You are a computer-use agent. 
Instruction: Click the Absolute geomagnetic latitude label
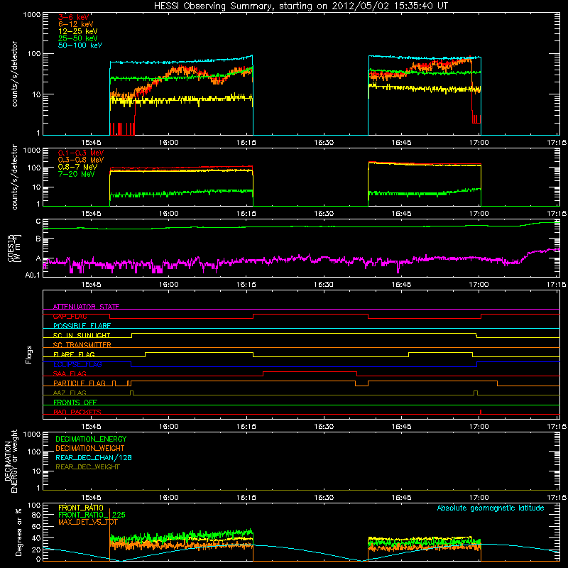(x=491, y=508)
